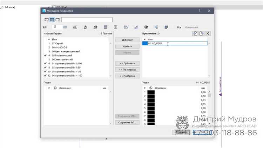Click pen 2 black color swatch

pos(151,96)
